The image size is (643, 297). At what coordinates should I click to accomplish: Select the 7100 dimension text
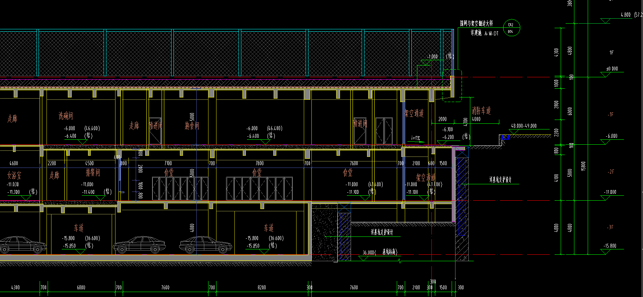pos(168,163)
